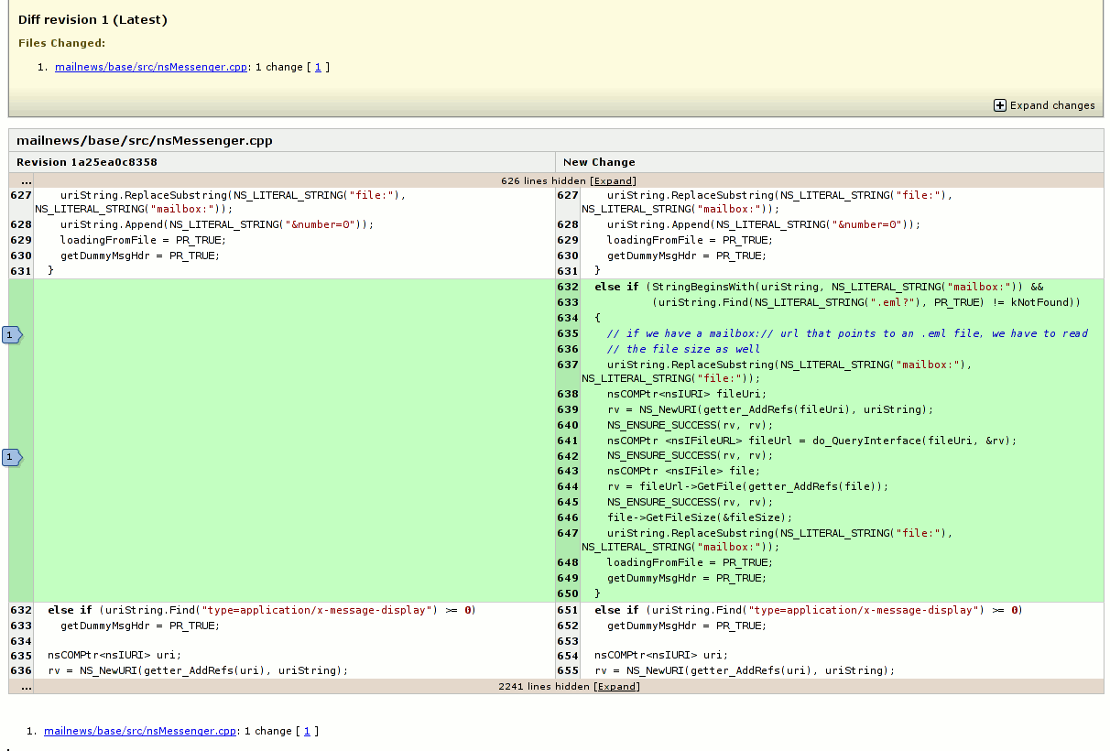Screen dimensions: 1110x751
Task: Click new line number 632
Action: pos(568,287)
